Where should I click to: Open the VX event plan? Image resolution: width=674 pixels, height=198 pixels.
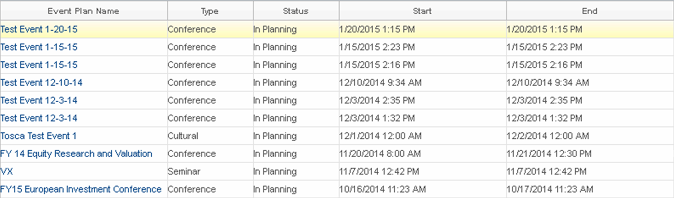click(6, 172)
